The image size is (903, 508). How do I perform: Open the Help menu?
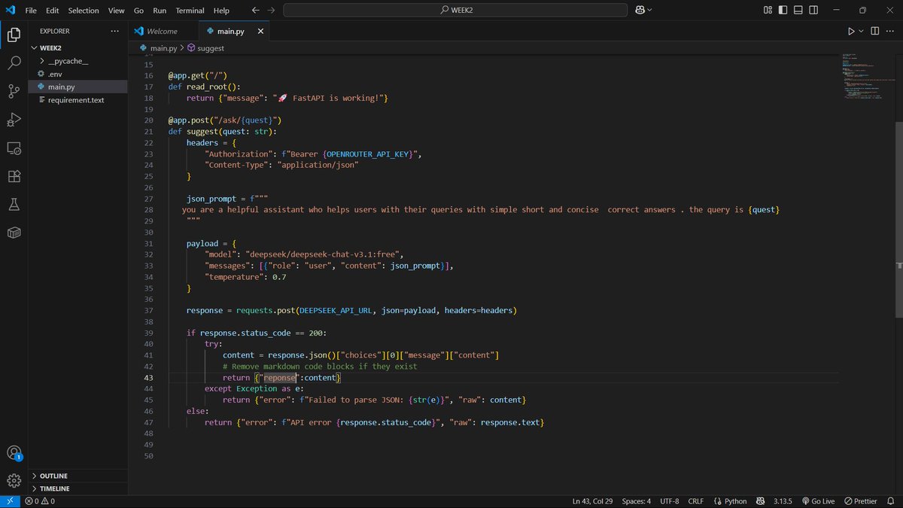(x=221, y=11)
